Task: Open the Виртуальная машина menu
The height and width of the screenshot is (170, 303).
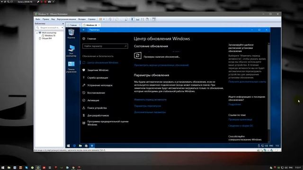Action: click(x=66, y=19)
